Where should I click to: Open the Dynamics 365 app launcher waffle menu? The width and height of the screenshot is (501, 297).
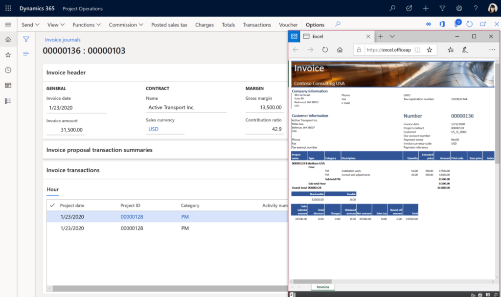click(x=7, y=8)
